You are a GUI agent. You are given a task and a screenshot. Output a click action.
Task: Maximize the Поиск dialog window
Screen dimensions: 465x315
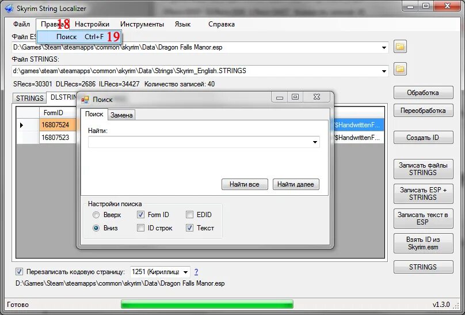click(x=295, y=97)
